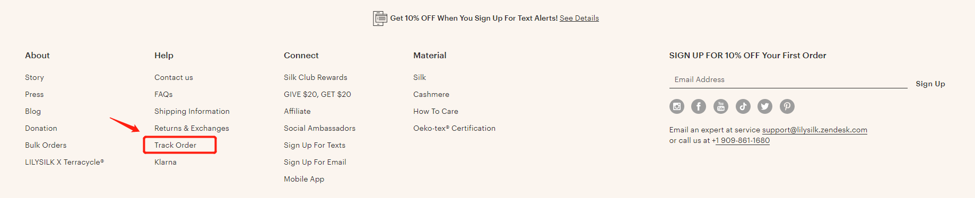Click the support email address link

815,130
